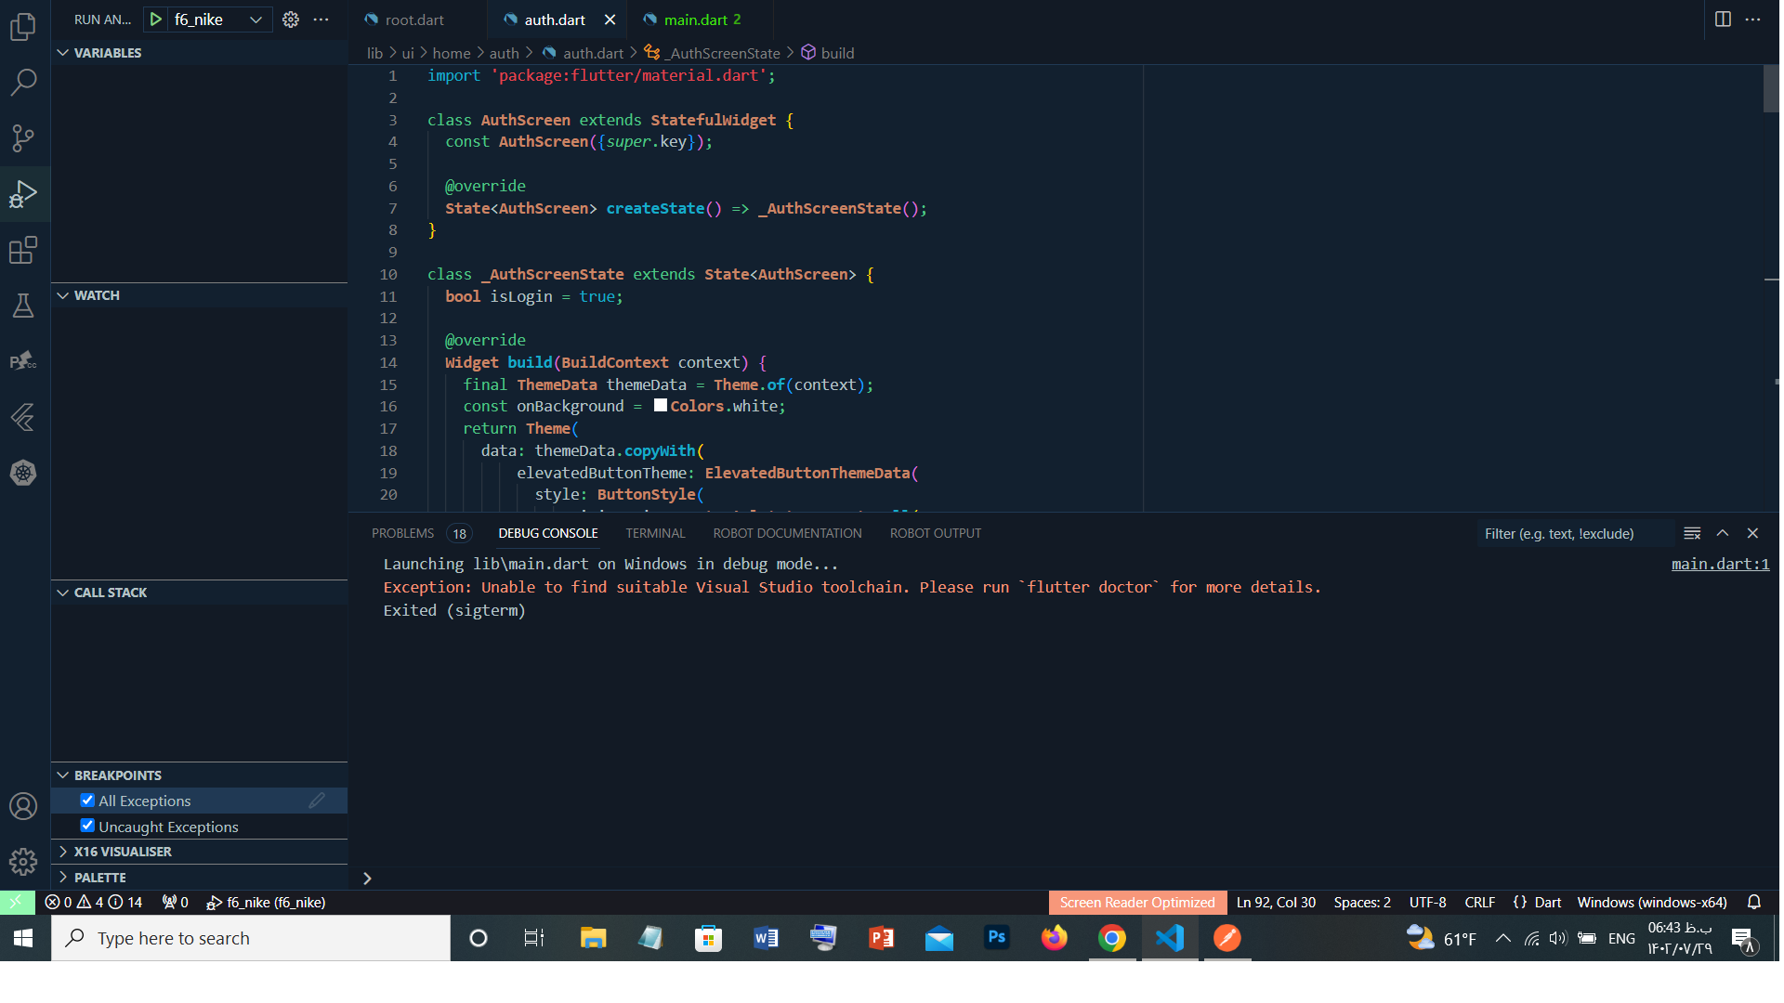Close the bottom panel
The height and width of the screenshot is (1003, 1784).
[x=1753, y=533]
